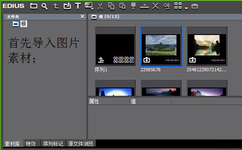Screen dimensions: 242x150
Task: Click the toolbox tools icon
Action: click(194, 6)
